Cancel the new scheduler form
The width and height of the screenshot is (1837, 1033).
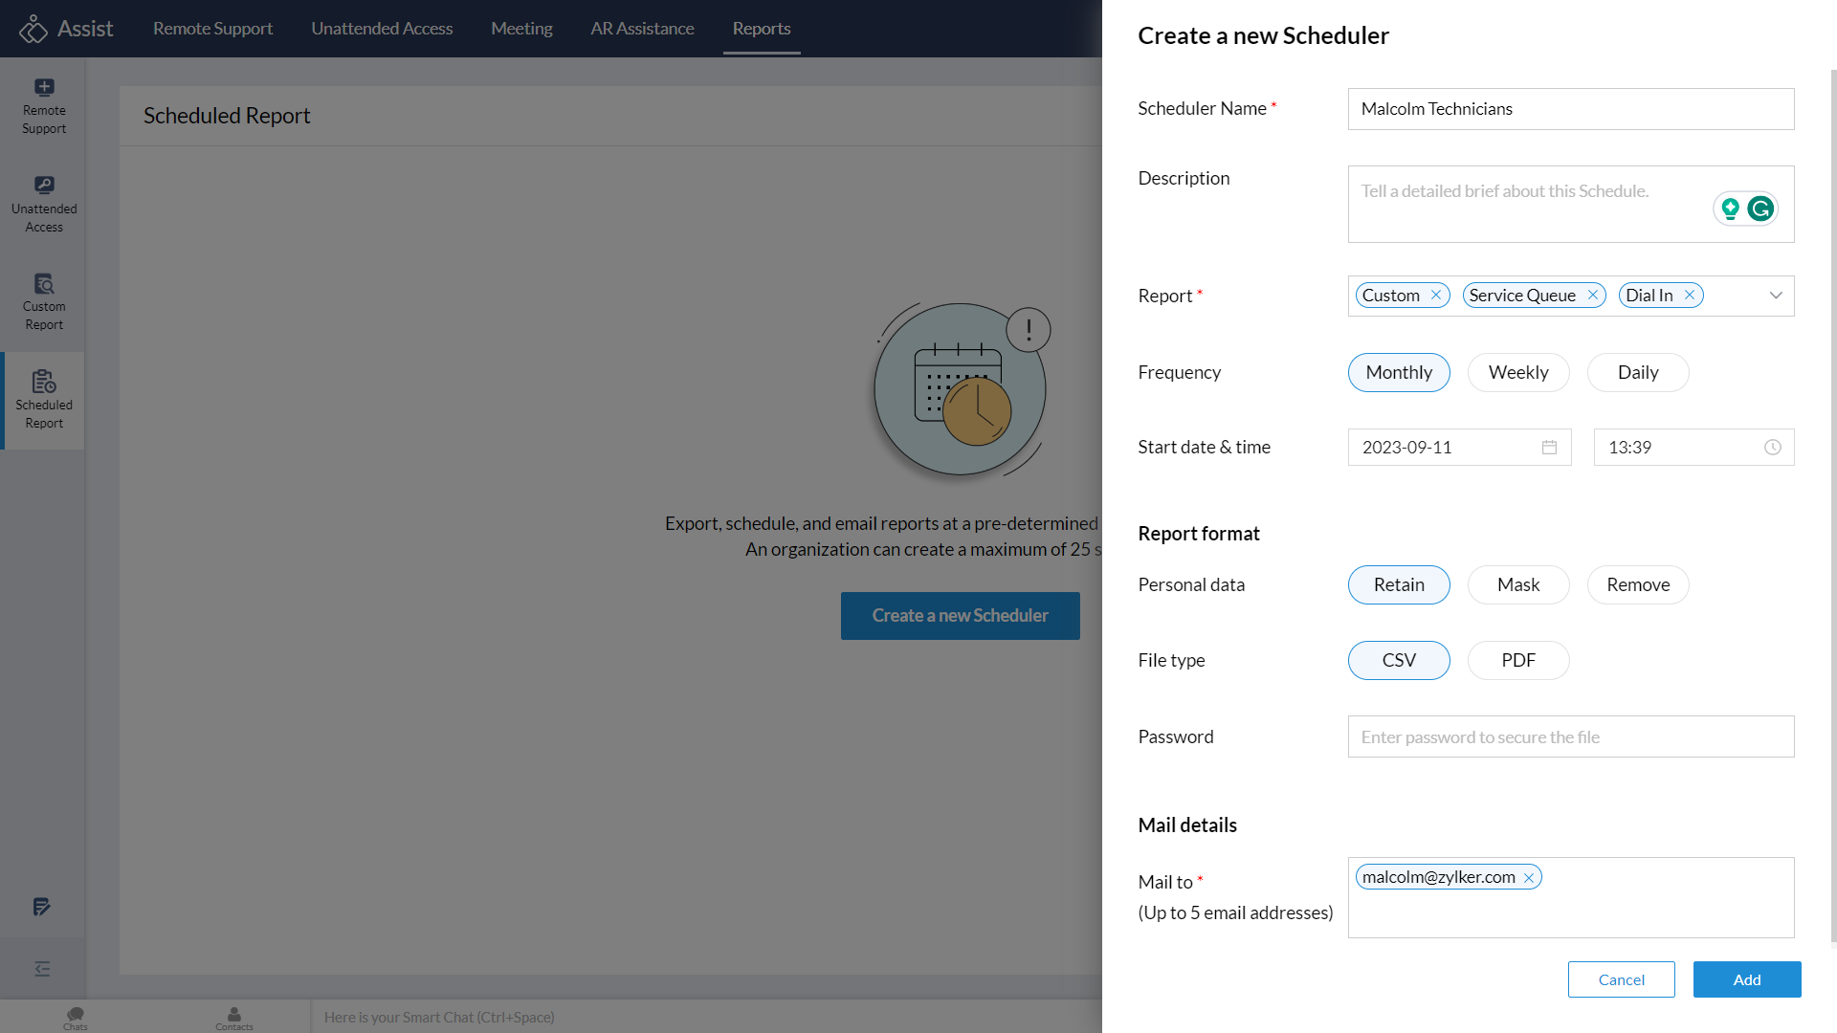(x=1621, y=979)
